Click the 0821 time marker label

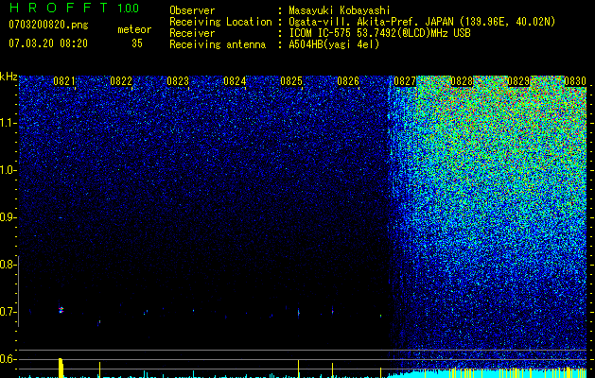[64, 81]
